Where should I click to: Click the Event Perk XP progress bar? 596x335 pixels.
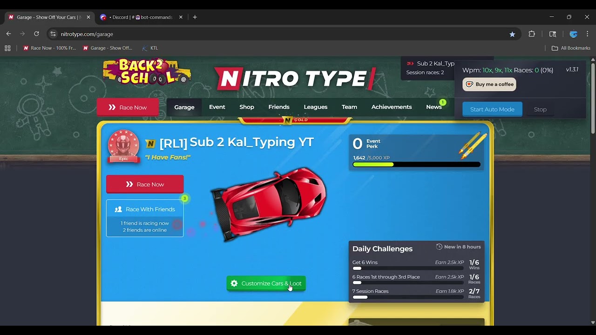416,164
